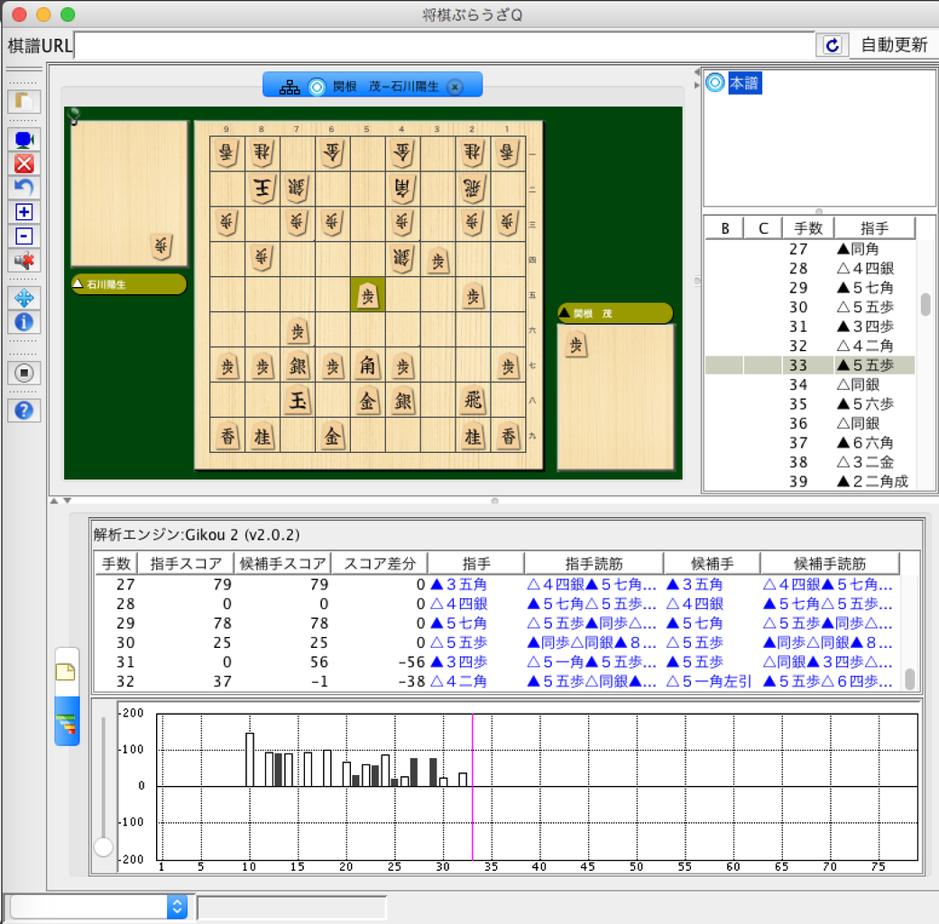Click the blue question mark help icon
The image size is (939, 924).
pos(24,411)
